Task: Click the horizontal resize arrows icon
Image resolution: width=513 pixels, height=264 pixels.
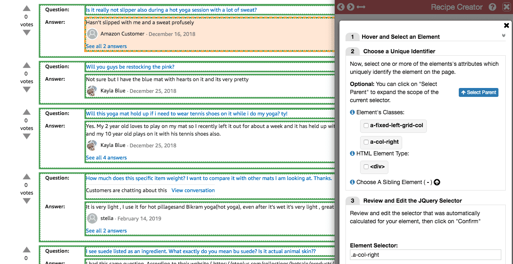Action: [x=361, y=7]
